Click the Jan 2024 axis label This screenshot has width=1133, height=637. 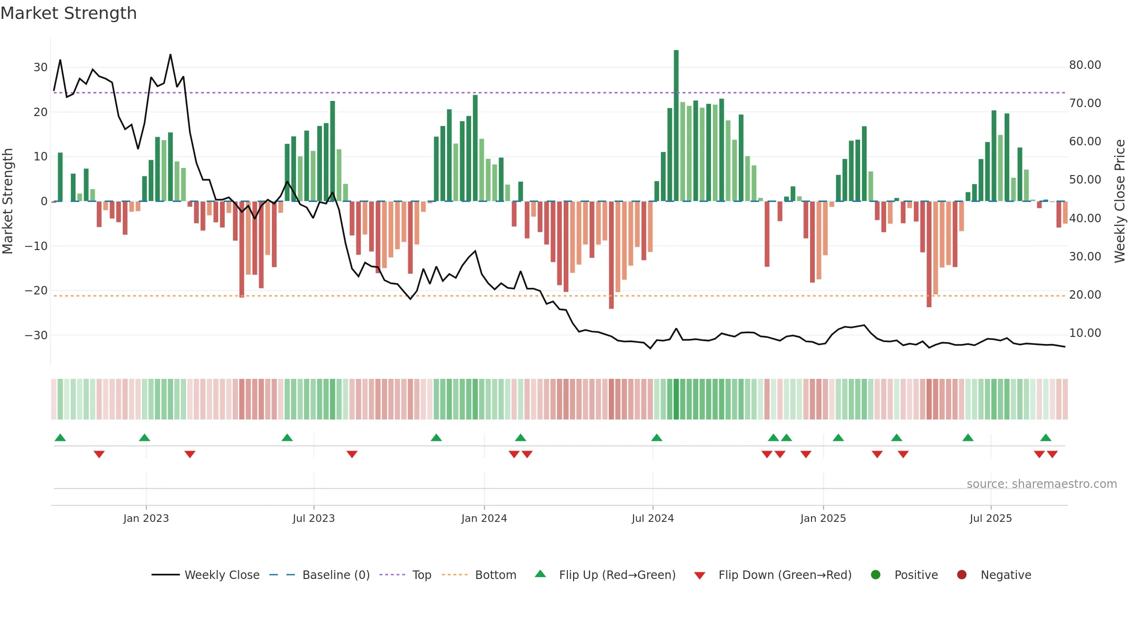[x=484, y=518]
